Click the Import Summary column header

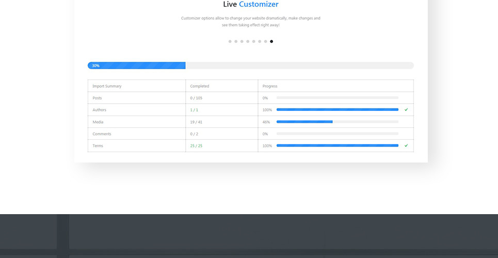click(x=107, y=86)
